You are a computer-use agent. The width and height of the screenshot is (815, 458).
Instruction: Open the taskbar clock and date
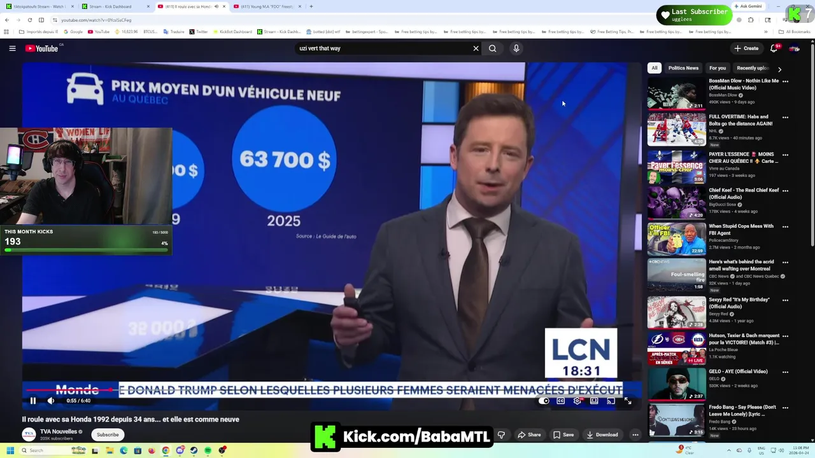797,450
